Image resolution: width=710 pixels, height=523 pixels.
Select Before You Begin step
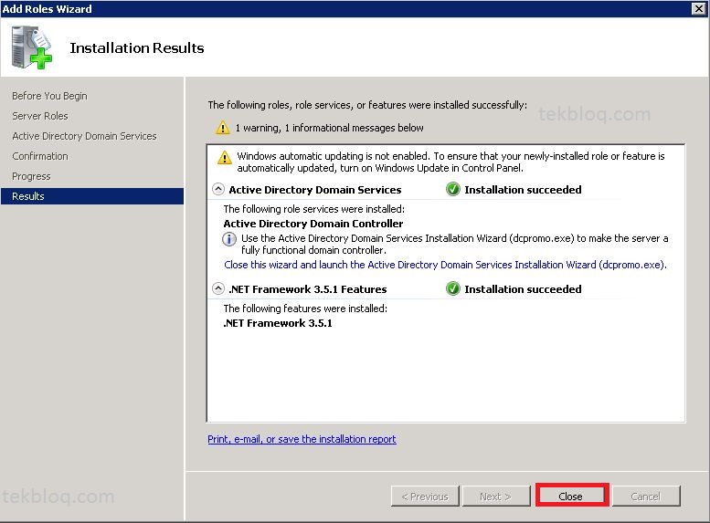[x=49, y=96]
